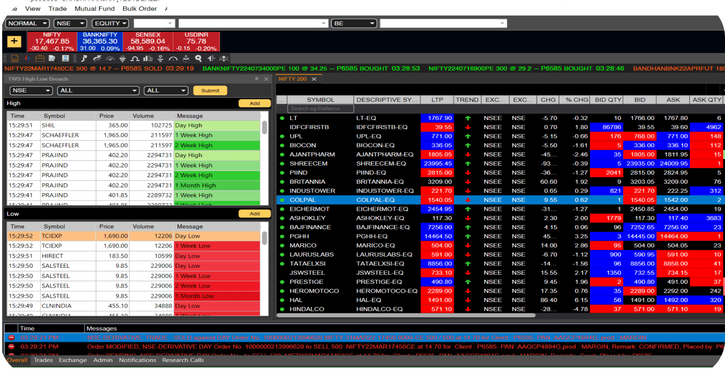This screenshot has height=377, width=725.
Task: Open the View menu
Action: coord(33,8)
